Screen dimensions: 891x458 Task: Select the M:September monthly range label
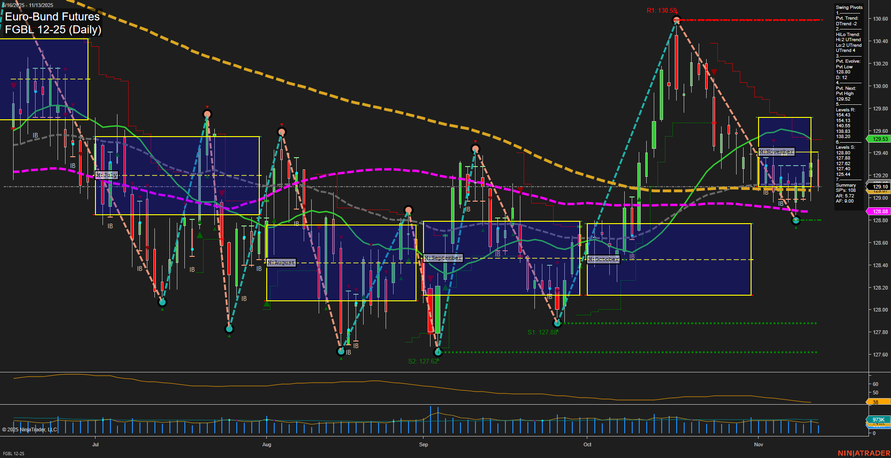[442, 257]
